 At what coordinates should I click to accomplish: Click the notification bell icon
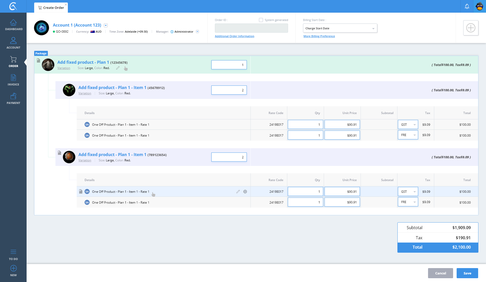pos(467,6)
